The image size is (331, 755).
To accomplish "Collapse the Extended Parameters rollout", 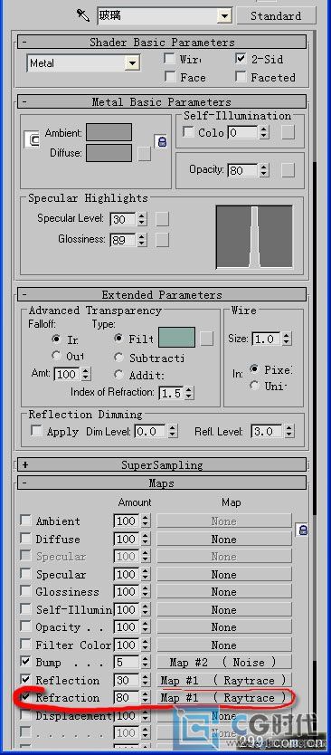I will (162, 294).
